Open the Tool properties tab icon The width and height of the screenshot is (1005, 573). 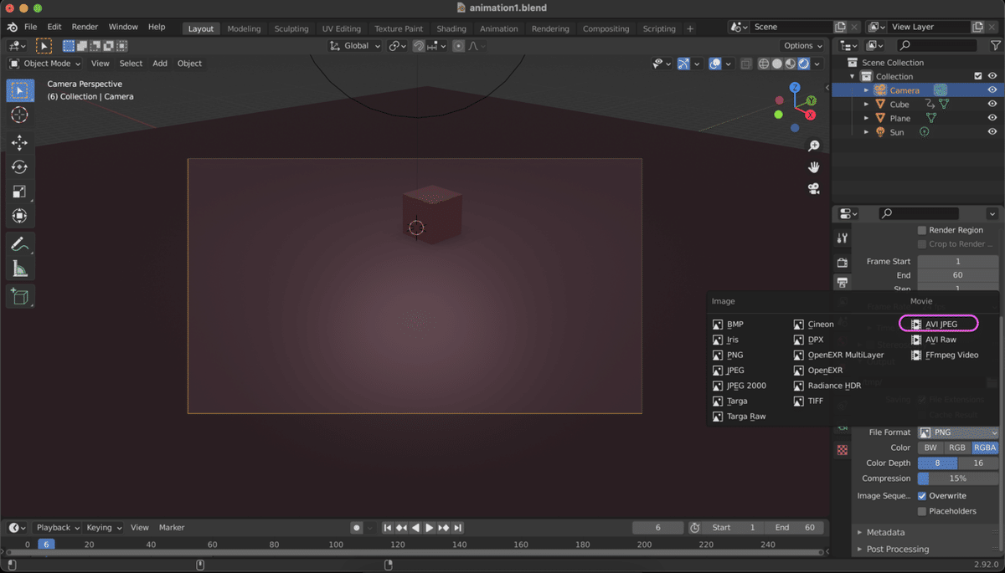point(843,238)
